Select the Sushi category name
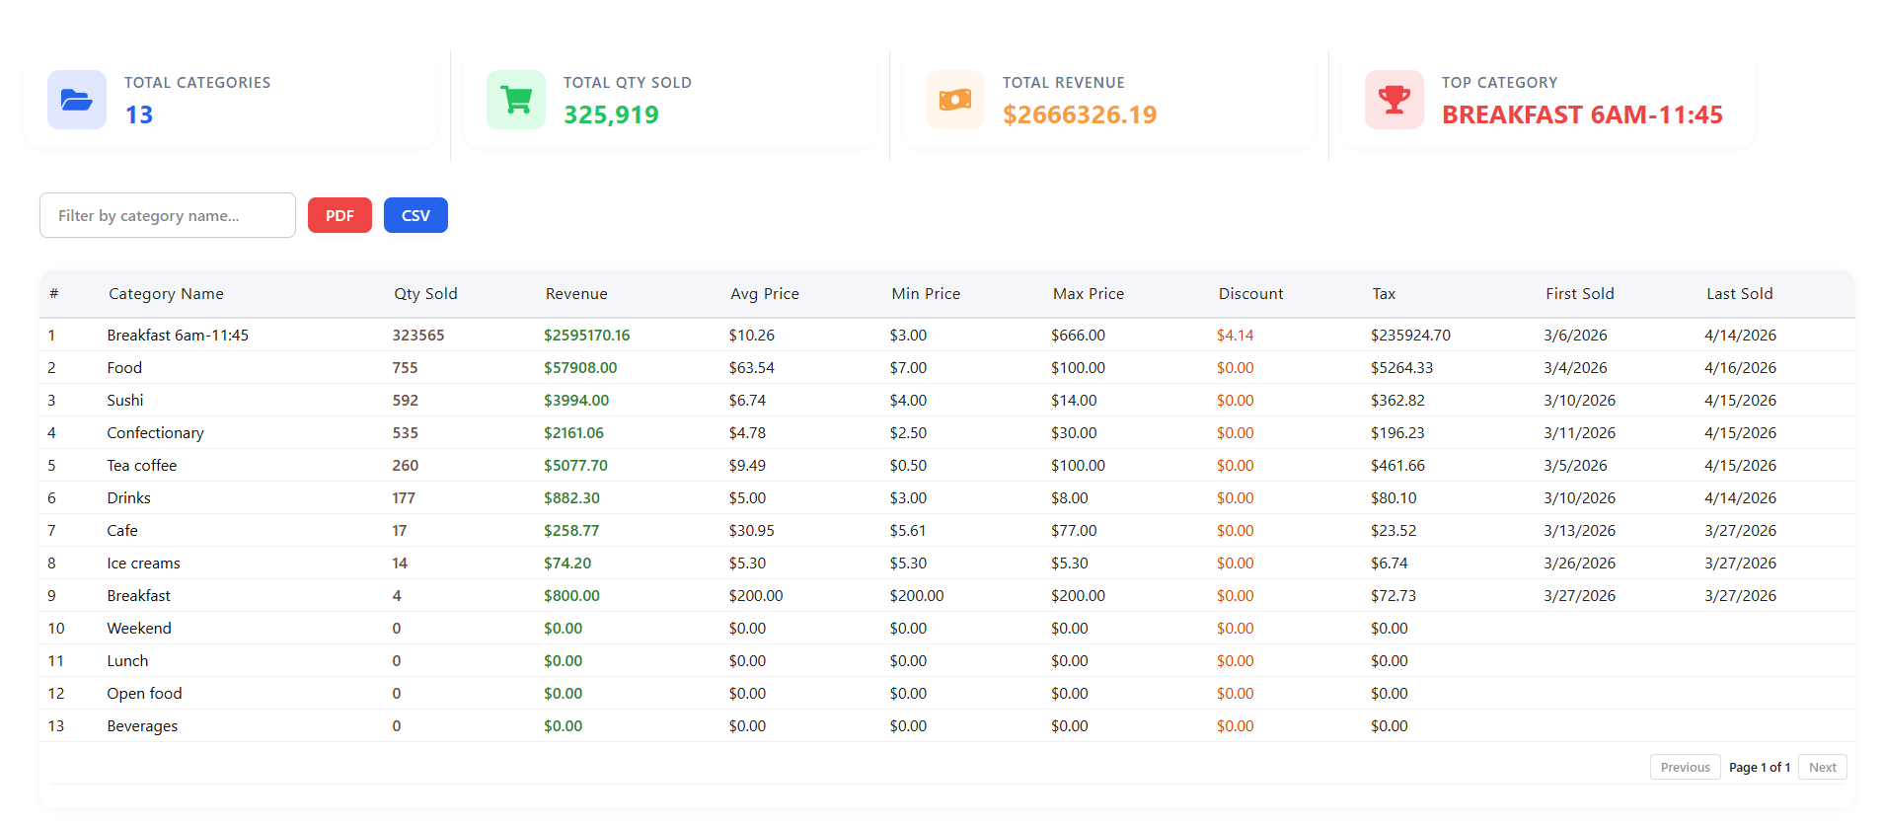1884x827 pixels. (125, 400)
